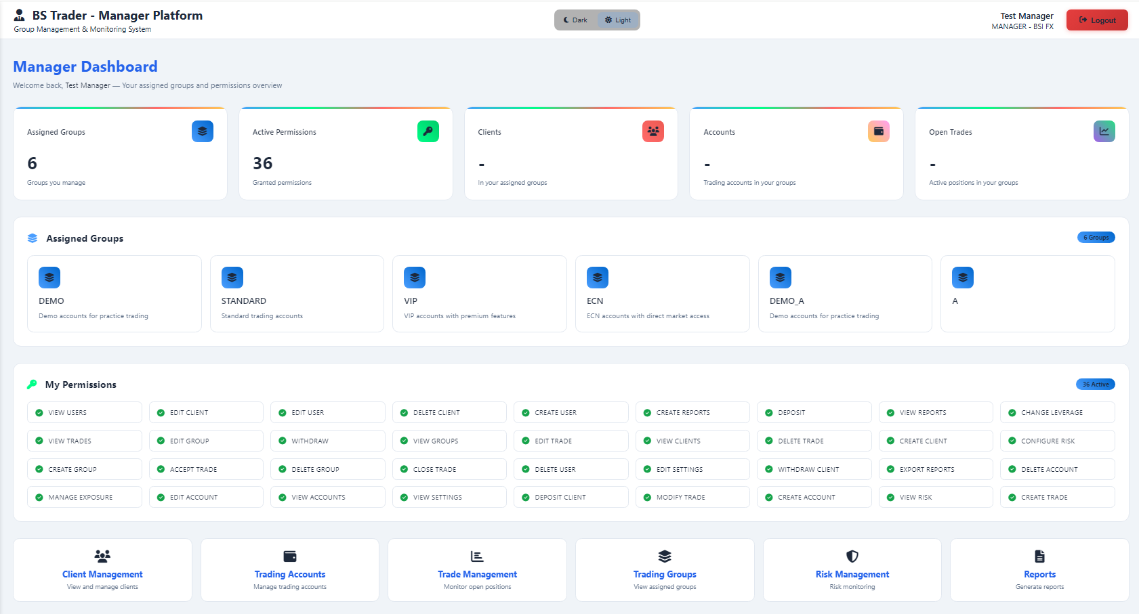Click the 6 Groups badge
The height and width of the screenshot is (614, 1139).
(x=1096, y=238)
